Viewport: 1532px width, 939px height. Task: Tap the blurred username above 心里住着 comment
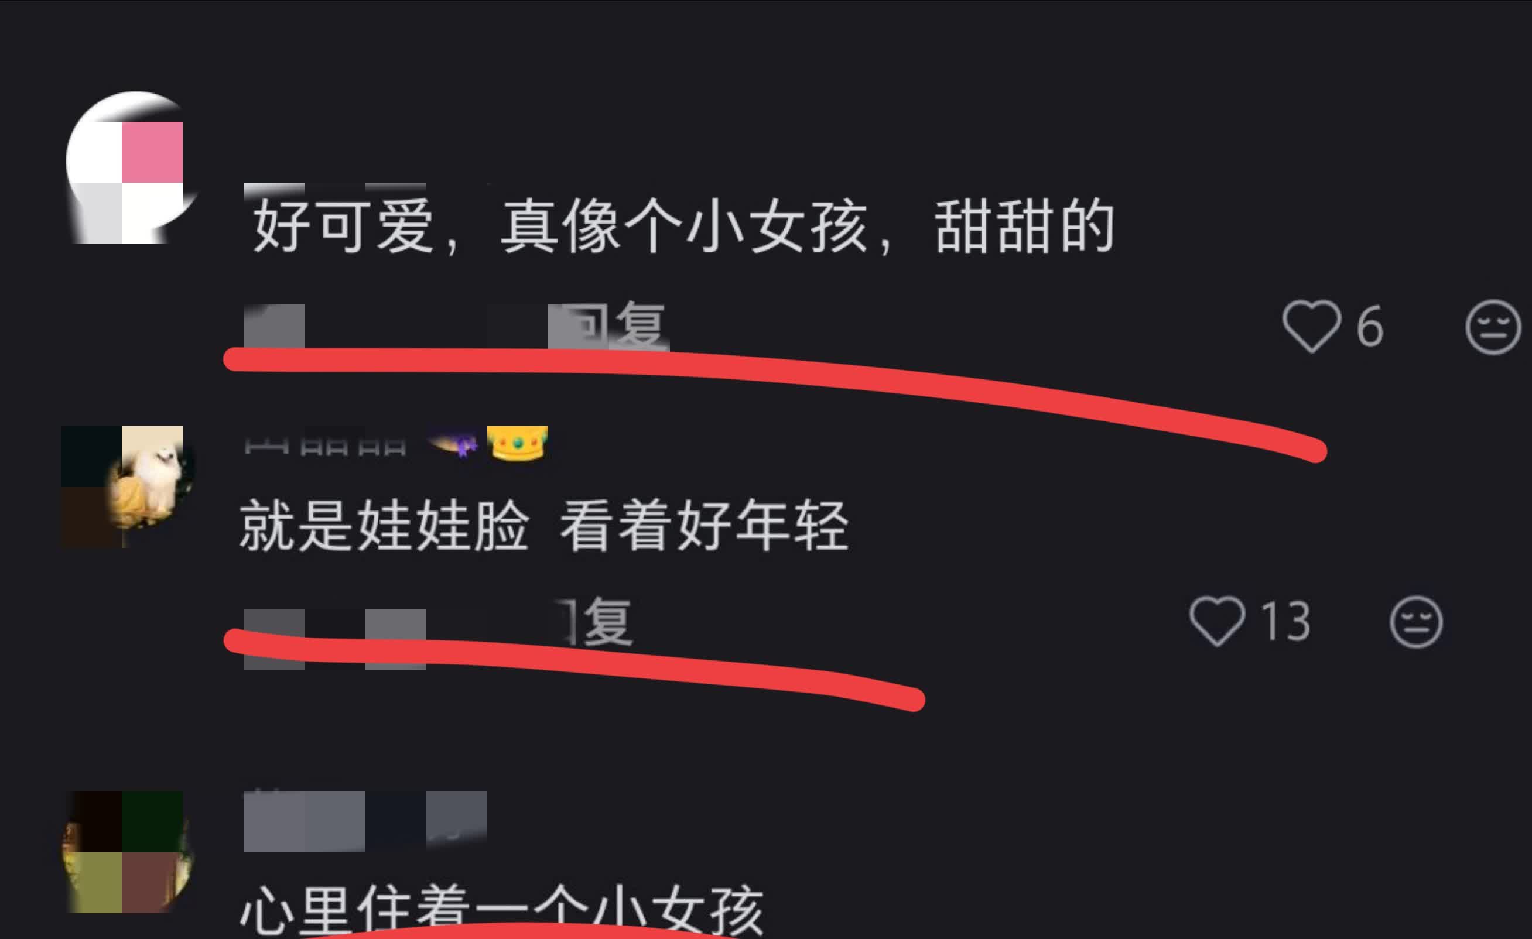[365, 820]
